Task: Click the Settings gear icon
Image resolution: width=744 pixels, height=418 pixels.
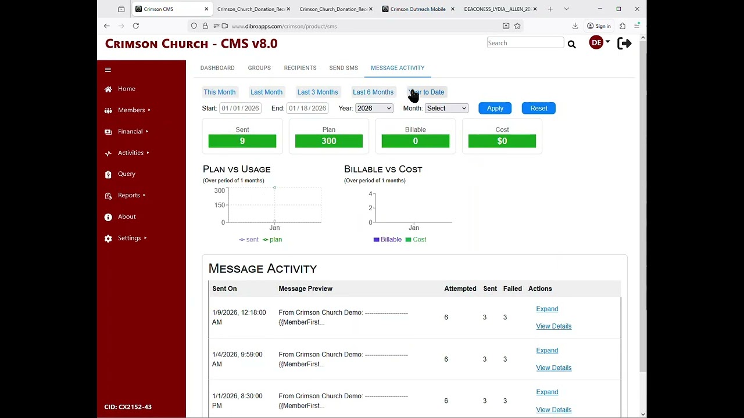Action: click(x=108, y=239)
